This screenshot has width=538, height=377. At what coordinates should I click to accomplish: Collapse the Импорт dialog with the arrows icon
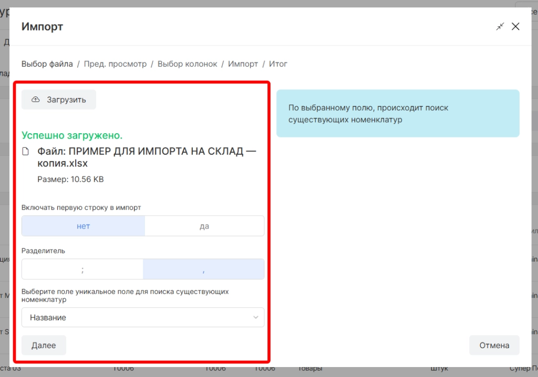500,27
